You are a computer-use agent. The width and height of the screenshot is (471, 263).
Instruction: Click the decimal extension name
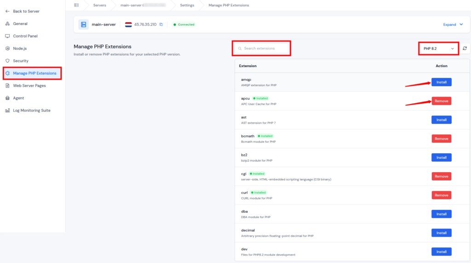coord(248,230)
